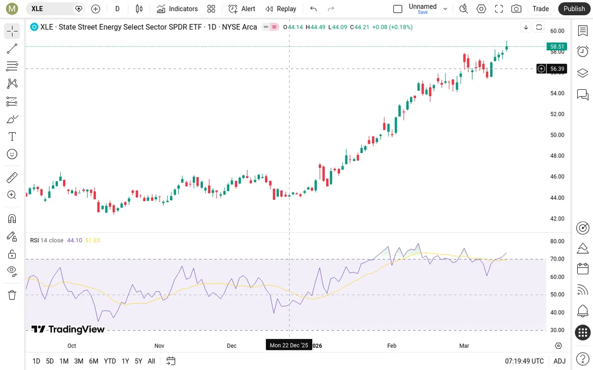Take a chart snapshot with camera icon
The image size is (593, 370).
point(516,9)
